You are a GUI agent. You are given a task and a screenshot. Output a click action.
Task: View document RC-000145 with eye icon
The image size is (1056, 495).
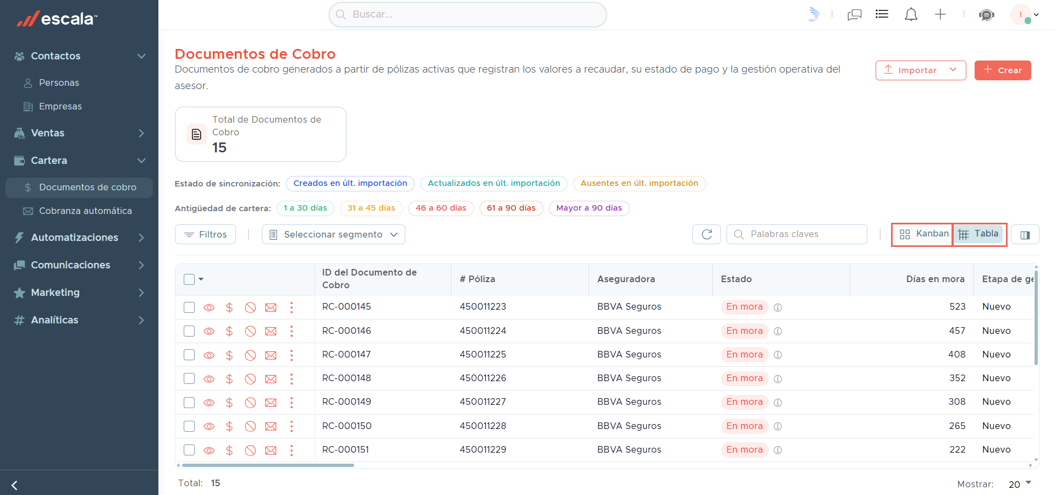209,307
